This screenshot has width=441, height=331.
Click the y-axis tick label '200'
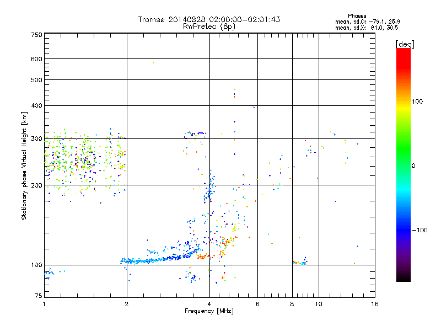(x=36, y=185)
